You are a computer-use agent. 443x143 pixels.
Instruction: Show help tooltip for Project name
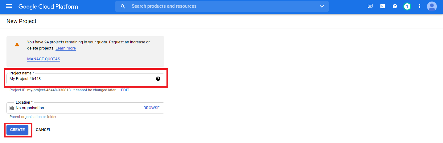pos(158,79)
